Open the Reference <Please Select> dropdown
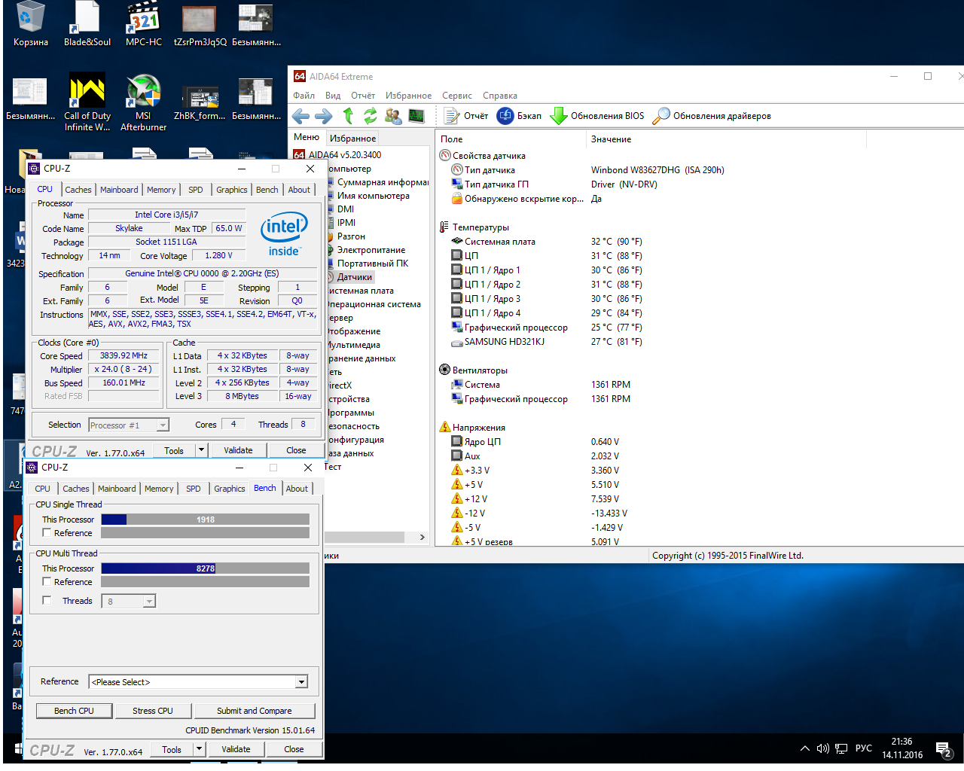 (199, 682)
